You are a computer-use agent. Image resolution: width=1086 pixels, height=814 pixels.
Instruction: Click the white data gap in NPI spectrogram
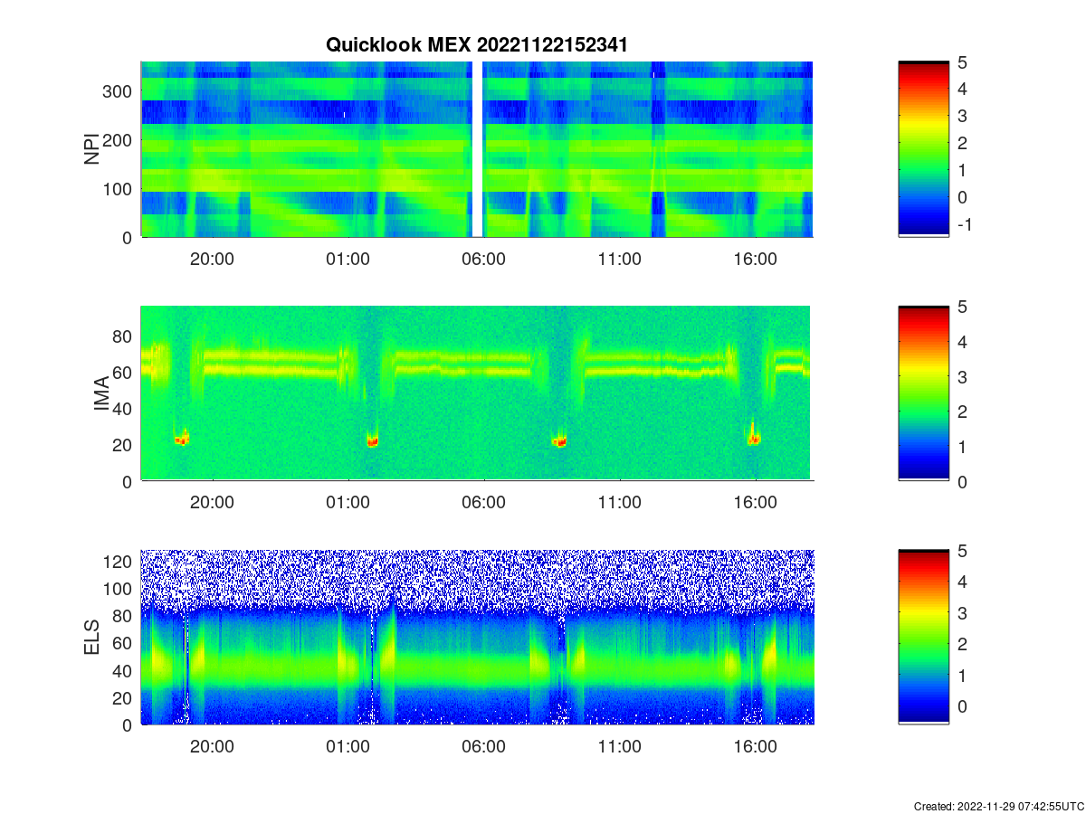click(x=477, y=149)
